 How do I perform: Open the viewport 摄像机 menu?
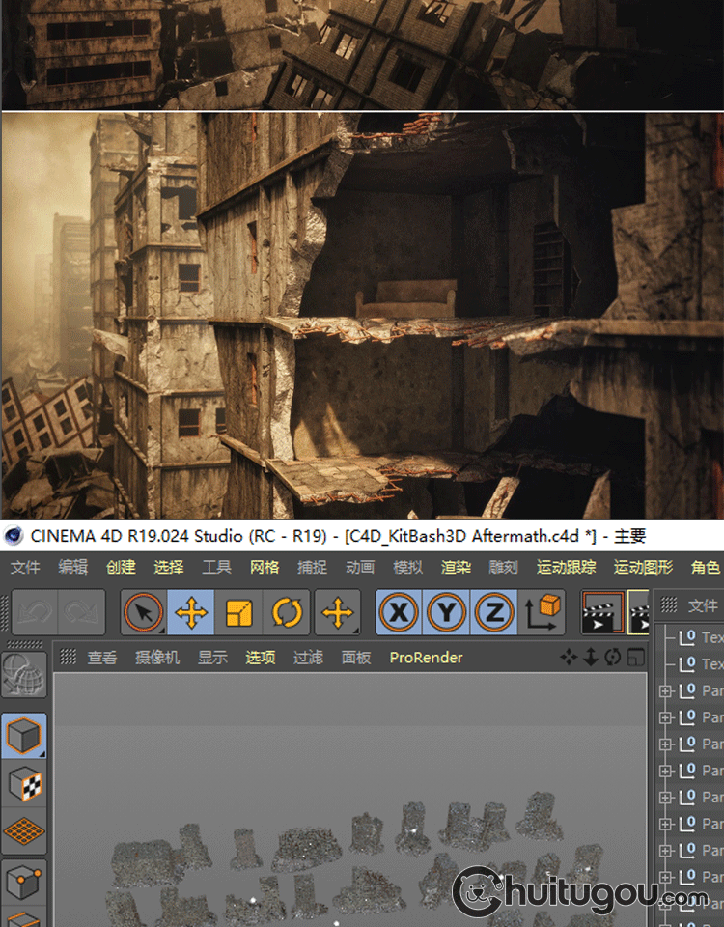[157, 658]
